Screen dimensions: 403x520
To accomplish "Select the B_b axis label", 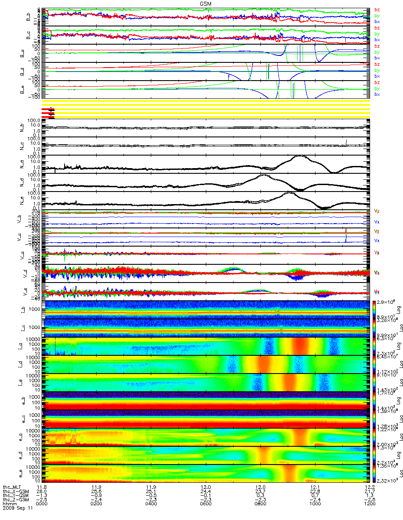I will [x=28, y=17].
